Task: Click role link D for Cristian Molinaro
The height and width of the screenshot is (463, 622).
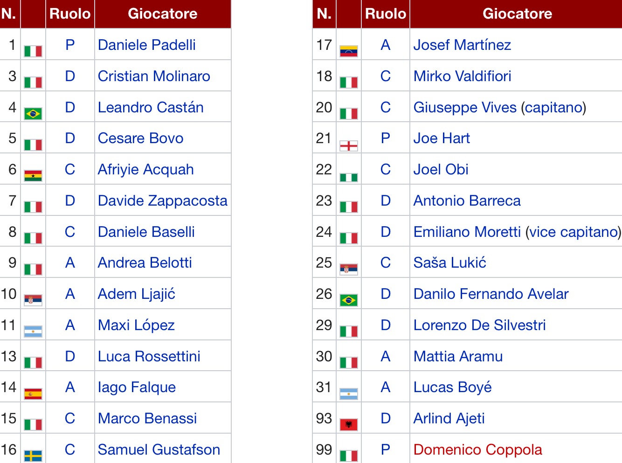Action: tap(70, 76)
